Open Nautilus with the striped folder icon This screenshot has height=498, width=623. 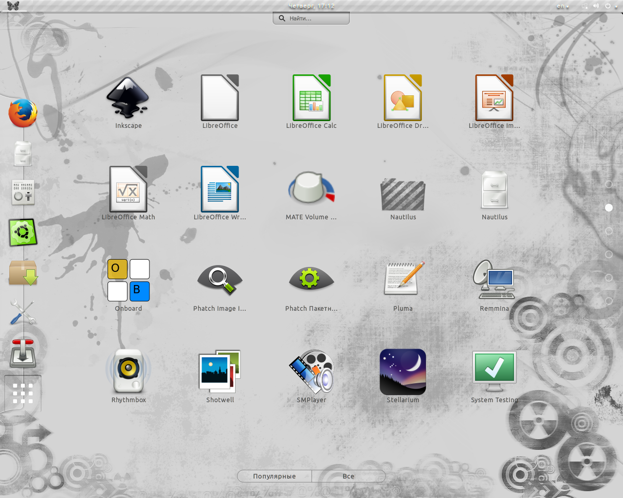click(x=403, y=194)
